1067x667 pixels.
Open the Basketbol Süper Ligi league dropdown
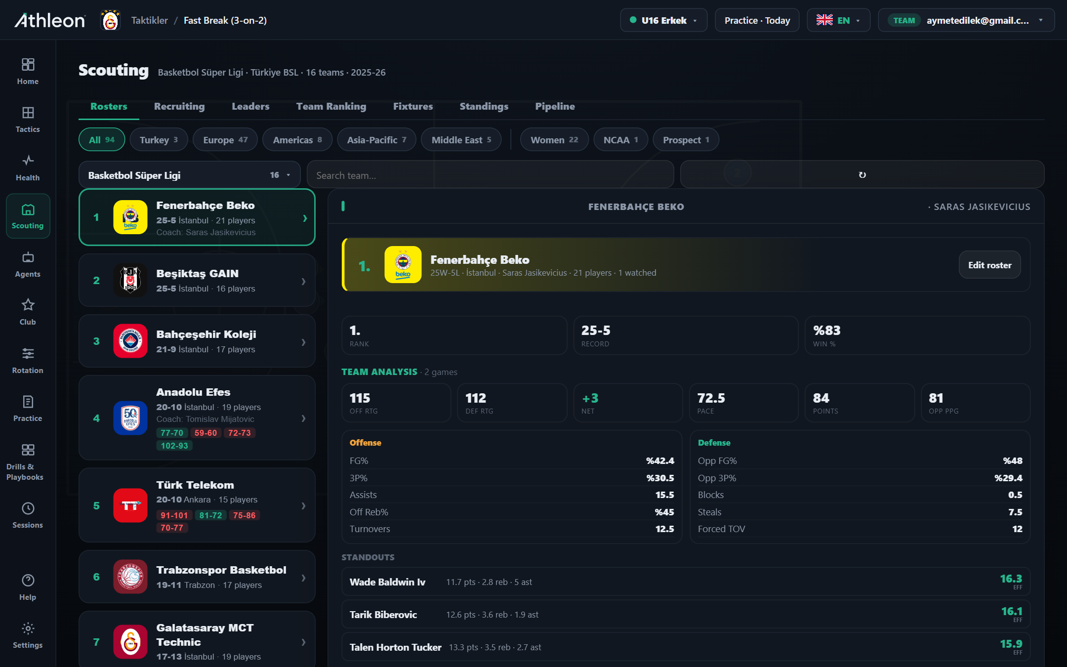coord(190,175)
